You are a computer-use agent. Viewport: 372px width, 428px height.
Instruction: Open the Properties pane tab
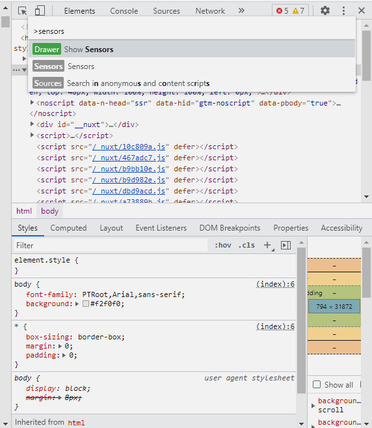click(291, 228)
